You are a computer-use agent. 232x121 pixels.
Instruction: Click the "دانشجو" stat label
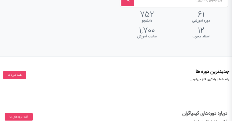tap(147, 21)
